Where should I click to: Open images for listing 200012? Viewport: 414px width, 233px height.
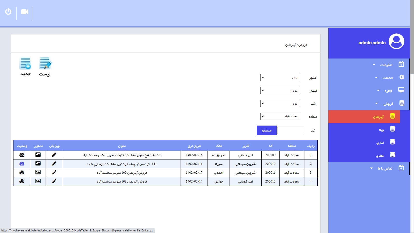coord(38,181)
